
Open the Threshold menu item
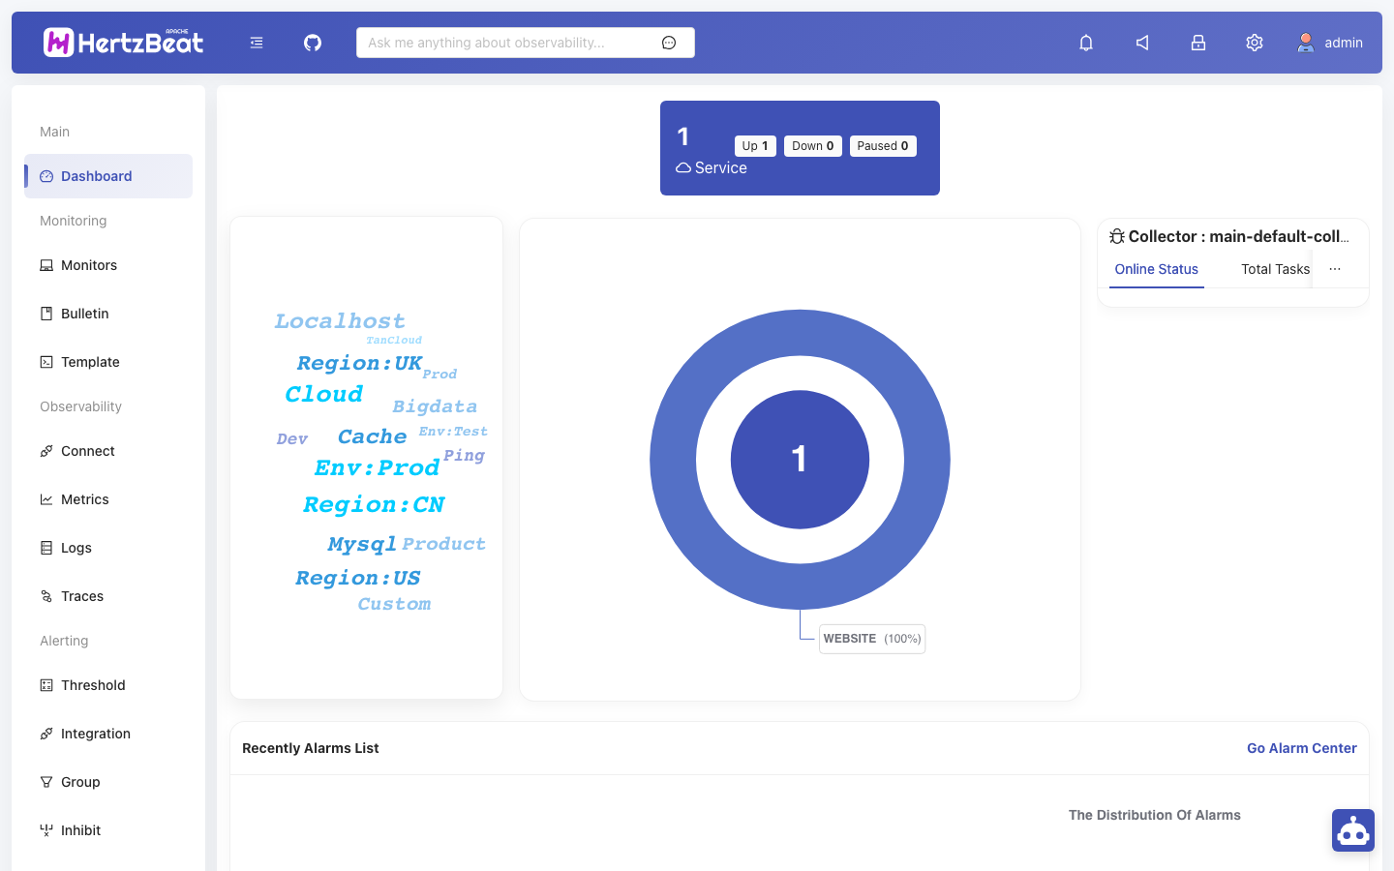point(108,685)
